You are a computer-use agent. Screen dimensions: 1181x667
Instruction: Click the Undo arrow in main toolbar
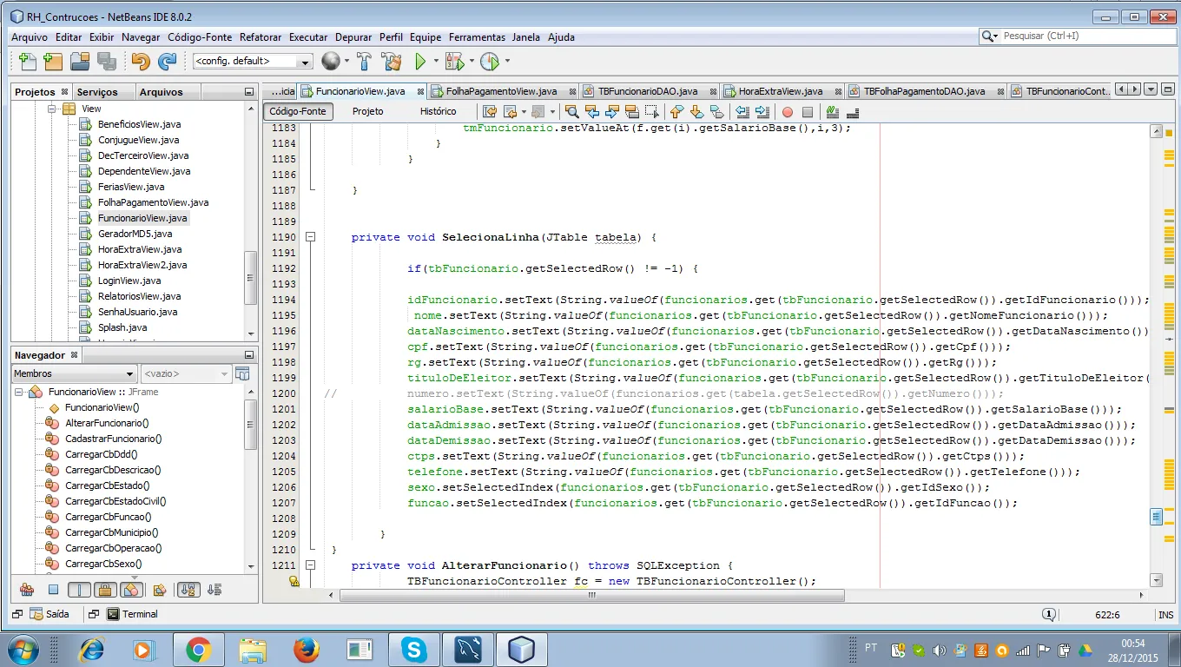coord(140,62)
